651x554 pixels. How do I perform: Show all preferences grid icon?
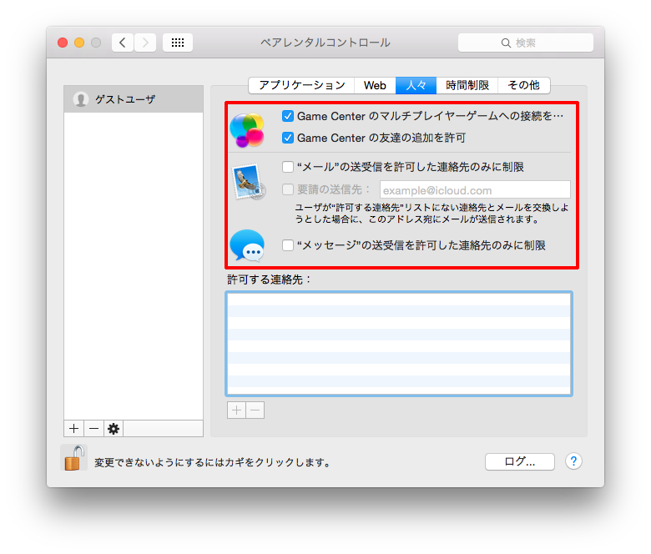pos(178,43)
